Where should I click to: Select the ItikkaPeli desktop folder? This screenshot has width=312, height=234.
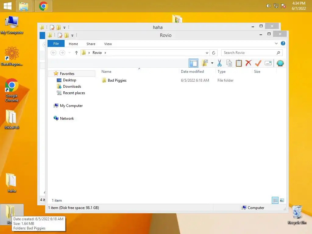pos(12,119)
